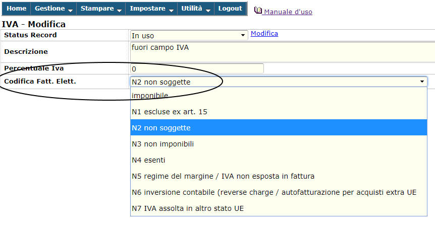Collapse the Codifica Fatt. Elett. dropdown arrow
The width and height of the screenshot is (435, 230).
(x=421, y=82)
